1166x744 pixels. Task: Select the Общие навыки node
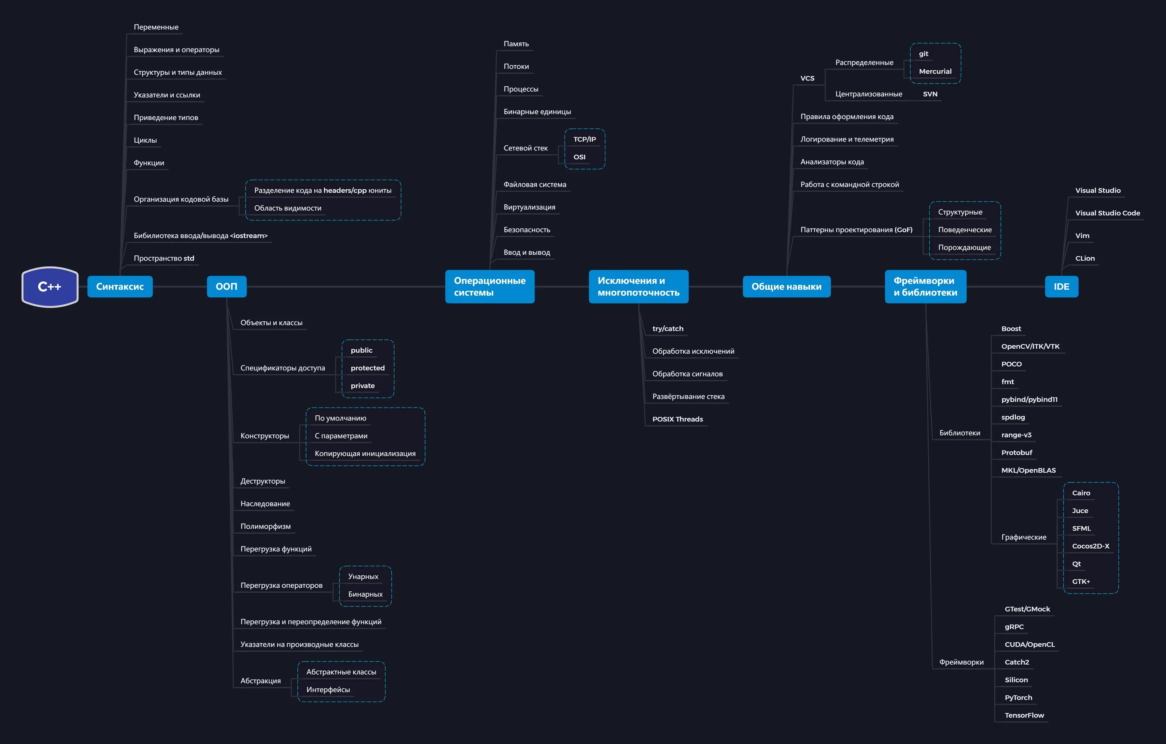click(x=786, y=287)
